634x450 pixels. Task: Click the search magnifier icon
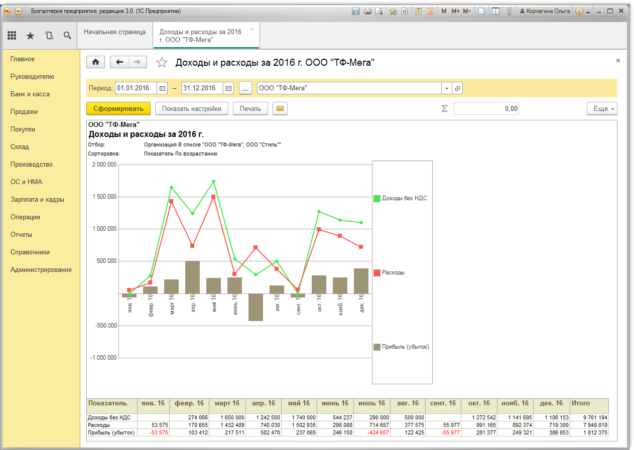click(67, 36)
